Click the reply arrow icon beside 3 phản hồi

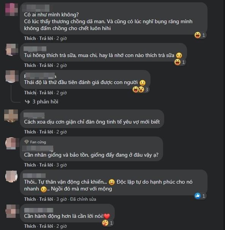[27, 102]
